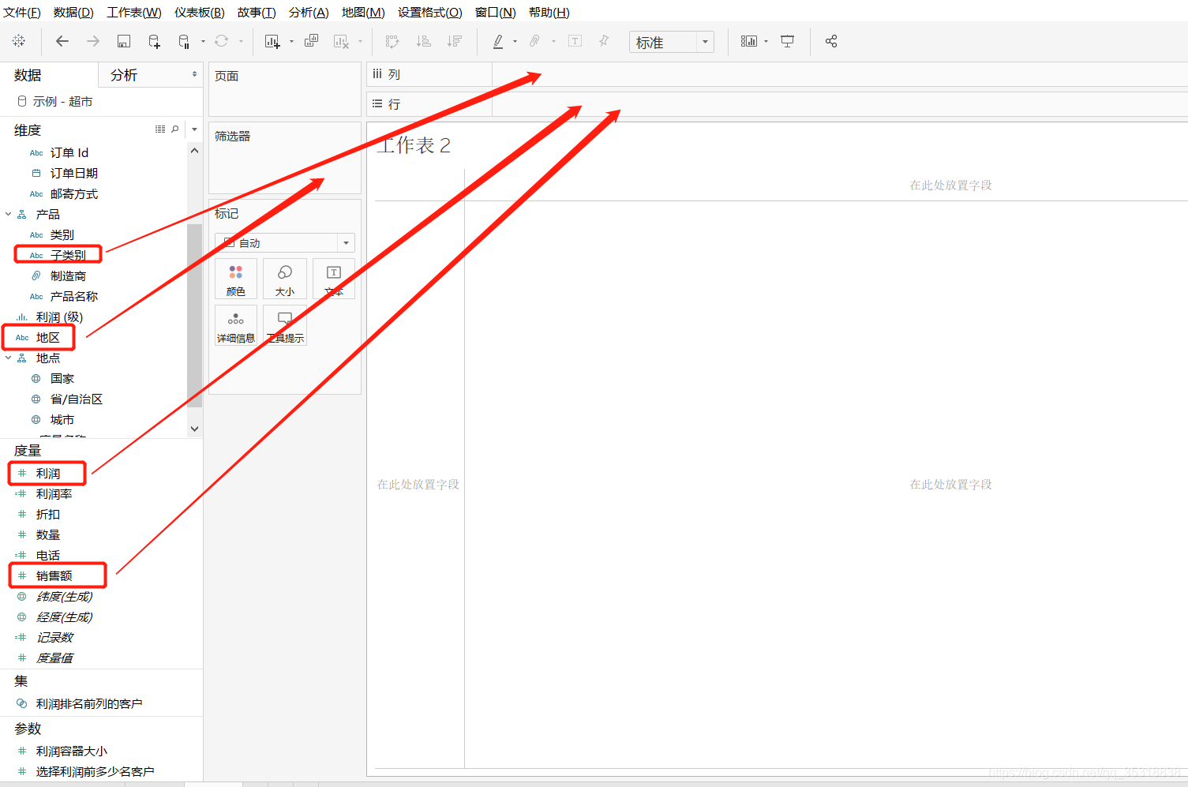
Task: Toggle show mark labels icon
Action: click(575, 41)
